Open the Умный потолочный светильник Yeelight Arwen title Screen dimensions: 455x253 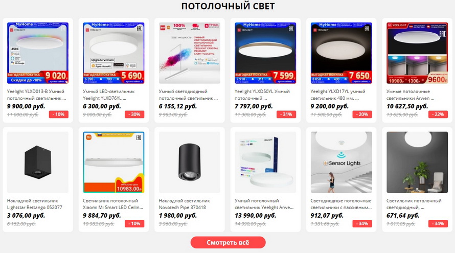tap(264, 204)
